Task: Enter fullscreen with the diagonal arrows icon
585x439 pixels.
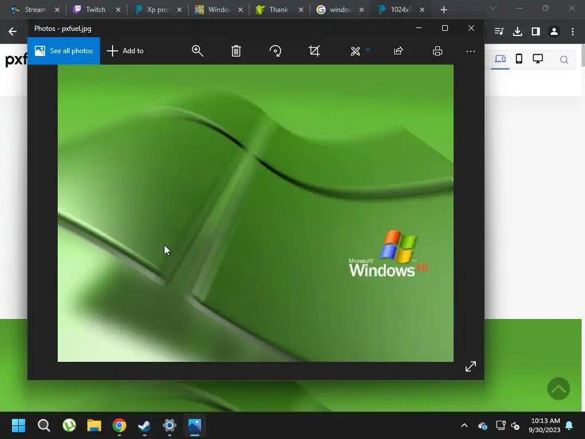Action: pyautogui.click(x=471, y=366)
